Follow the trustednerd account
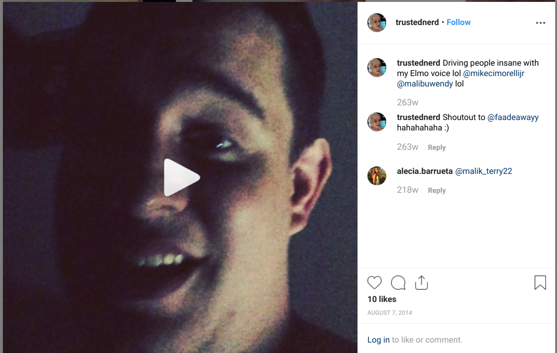 pyautogui.click(x=458, y=22)
